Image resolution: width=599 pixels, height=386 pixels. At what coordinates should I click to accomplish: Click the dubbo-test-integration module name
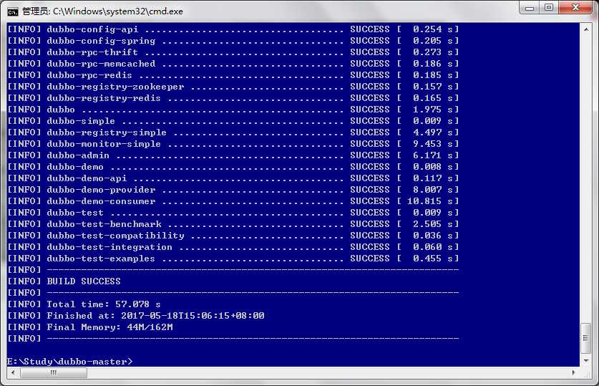[x=109, y=247]
